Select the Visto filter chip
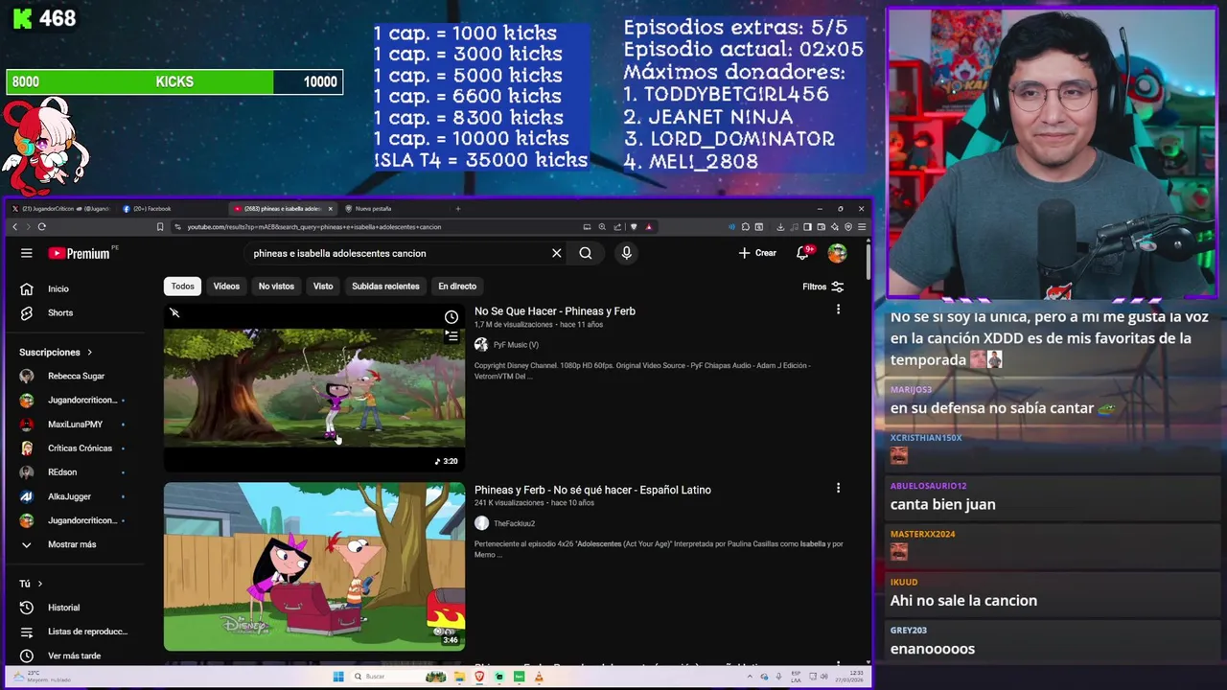 tap(323, 286)
